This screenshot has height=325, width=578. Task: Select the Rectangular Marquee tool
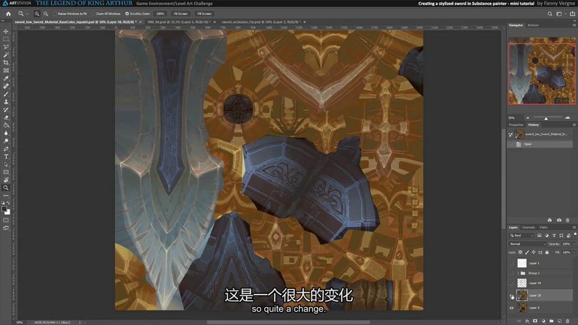pyautogui.click(x=6, y=39)
